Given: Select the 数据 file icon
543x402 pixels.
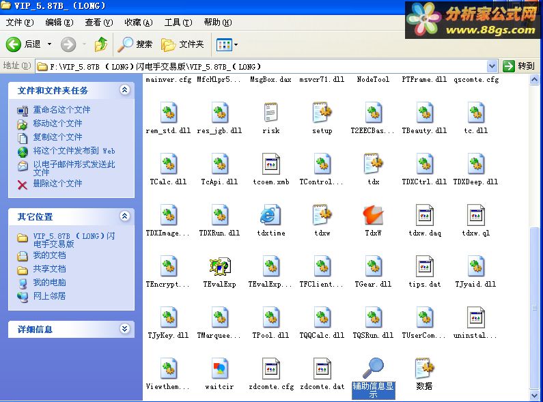Looking at the screenshot, I should point(425,368).
